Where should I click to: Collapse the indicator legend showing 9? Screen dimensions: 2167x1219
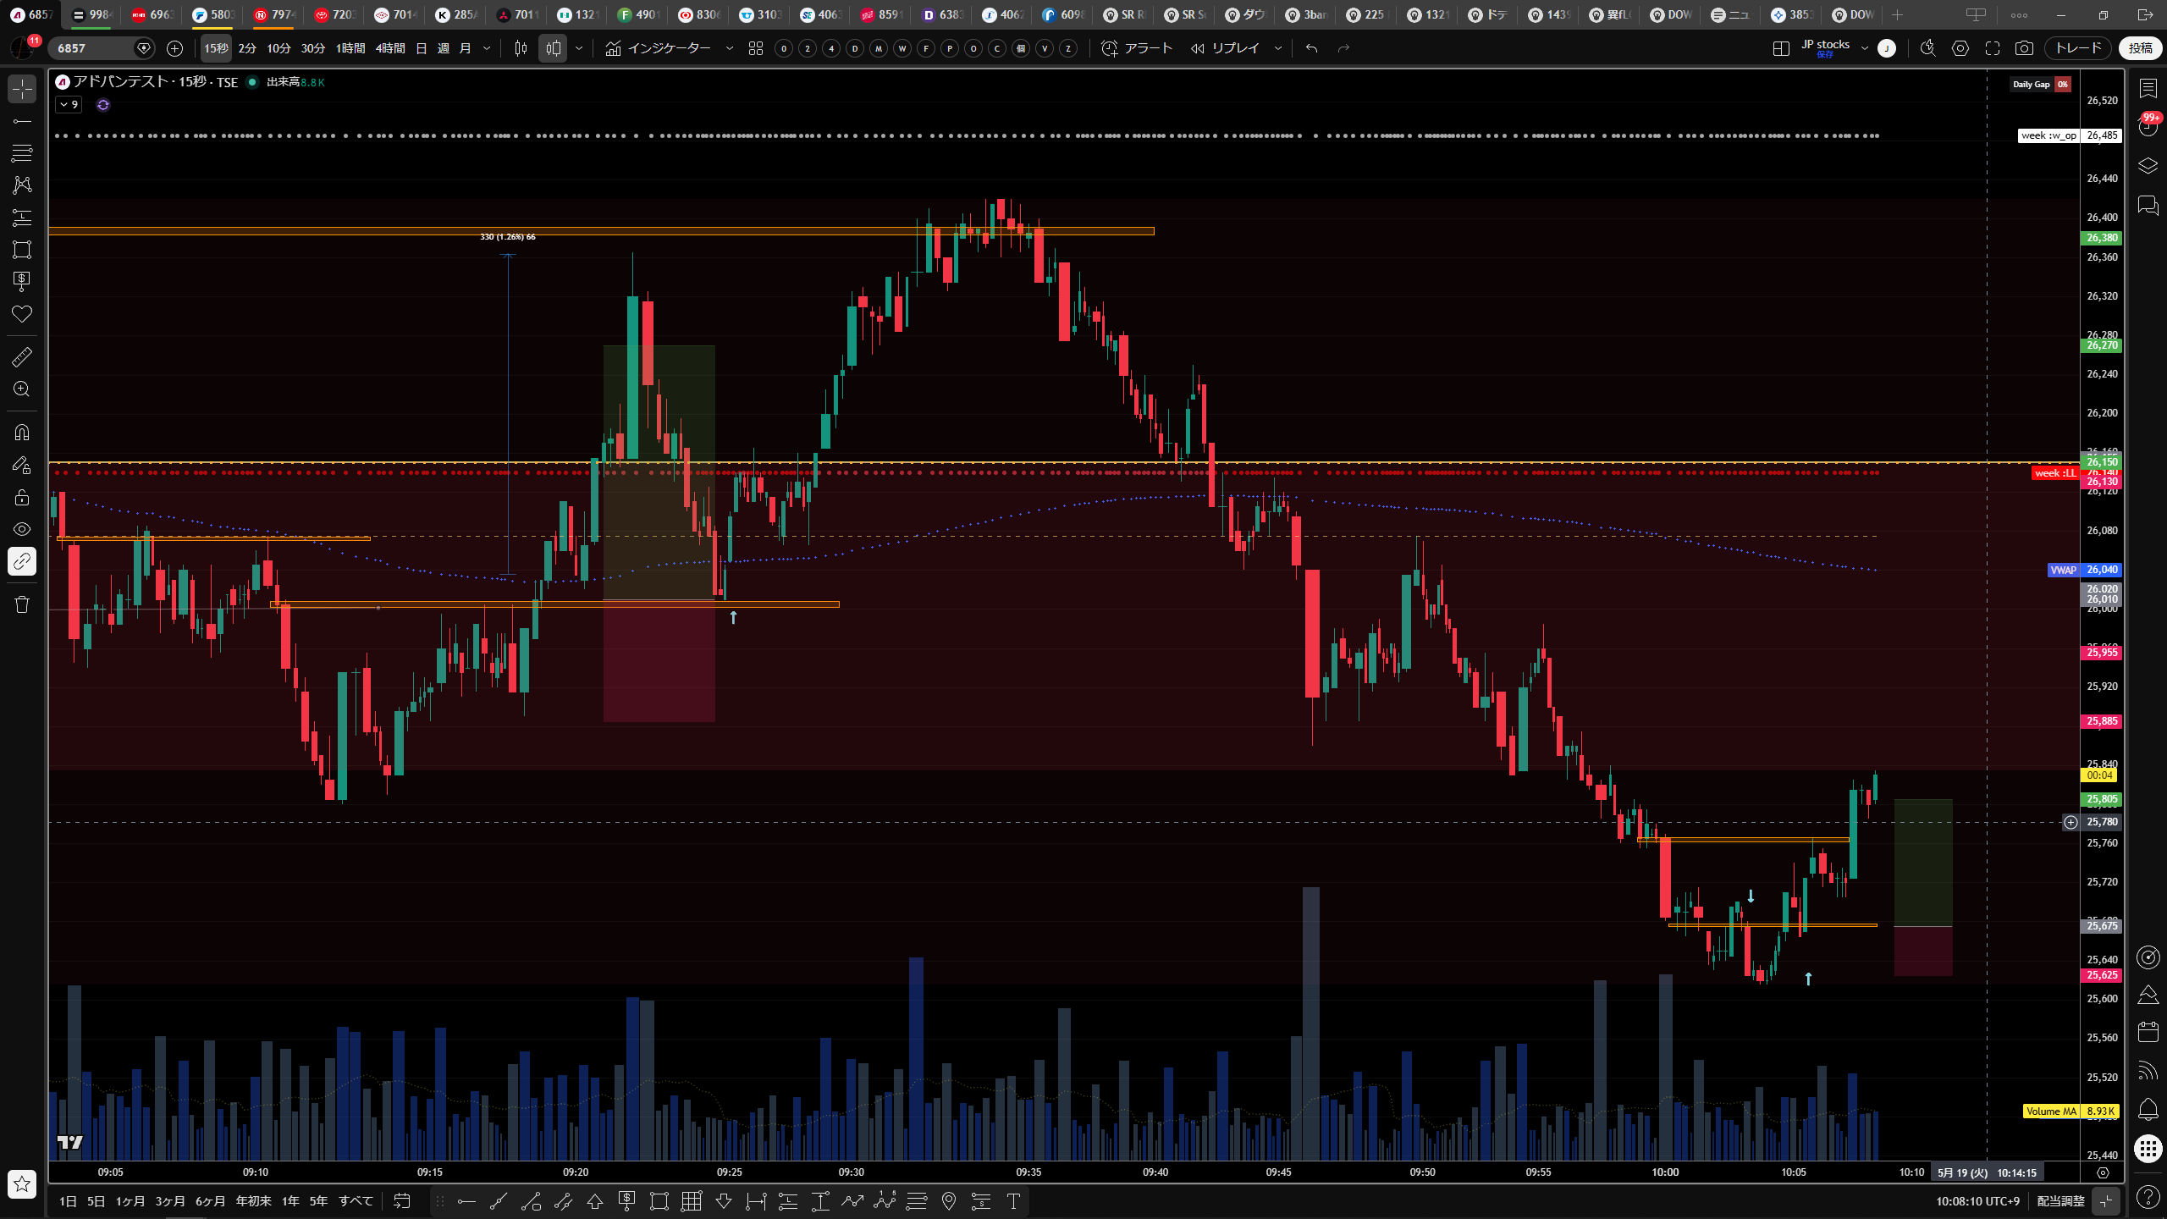pos(69,105)
